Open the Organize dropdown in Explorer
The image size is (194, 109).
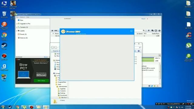tap(56, 51)
